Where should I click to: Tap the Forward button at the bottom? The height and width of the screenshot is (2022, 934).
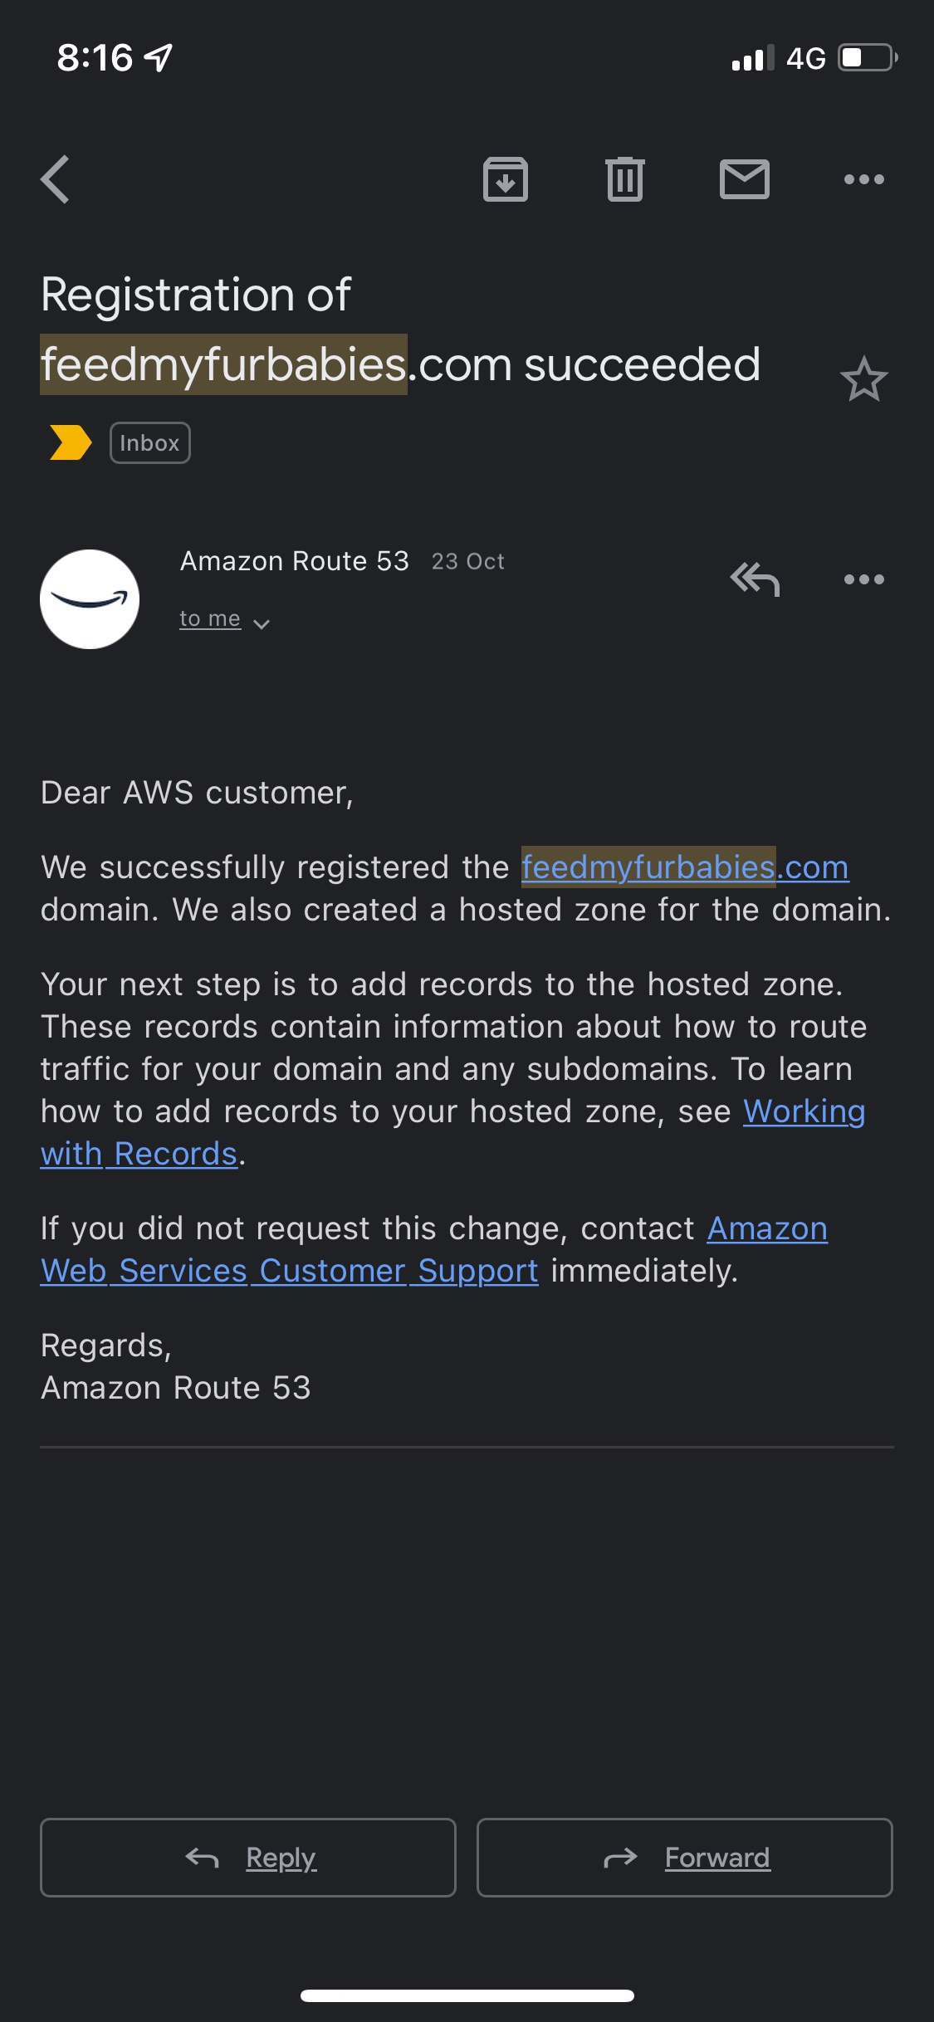(685, 1858)
